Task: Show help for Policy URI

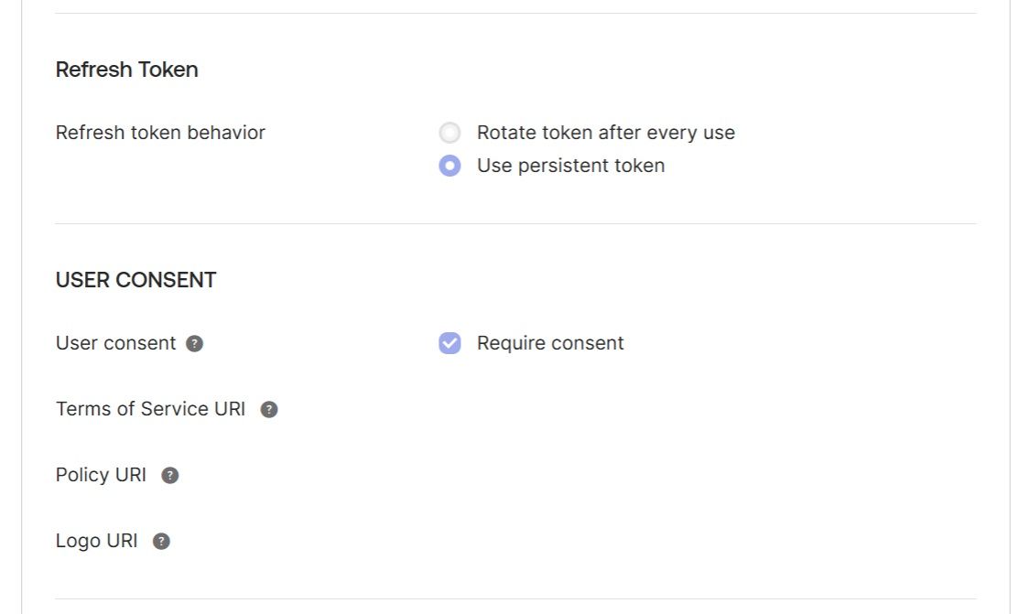Action: [x=170, y=476]
